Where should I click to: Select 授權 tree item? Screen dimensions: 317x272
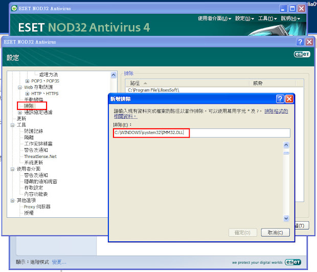tap(29, 213)
